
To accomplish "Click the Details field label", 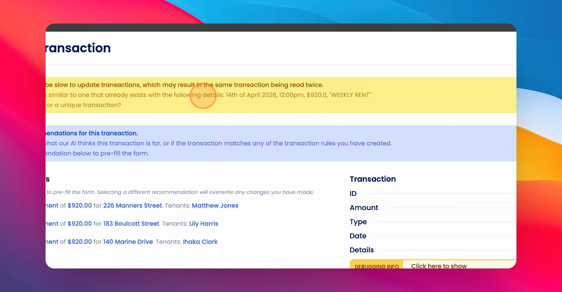I will [x=362, y=250].
